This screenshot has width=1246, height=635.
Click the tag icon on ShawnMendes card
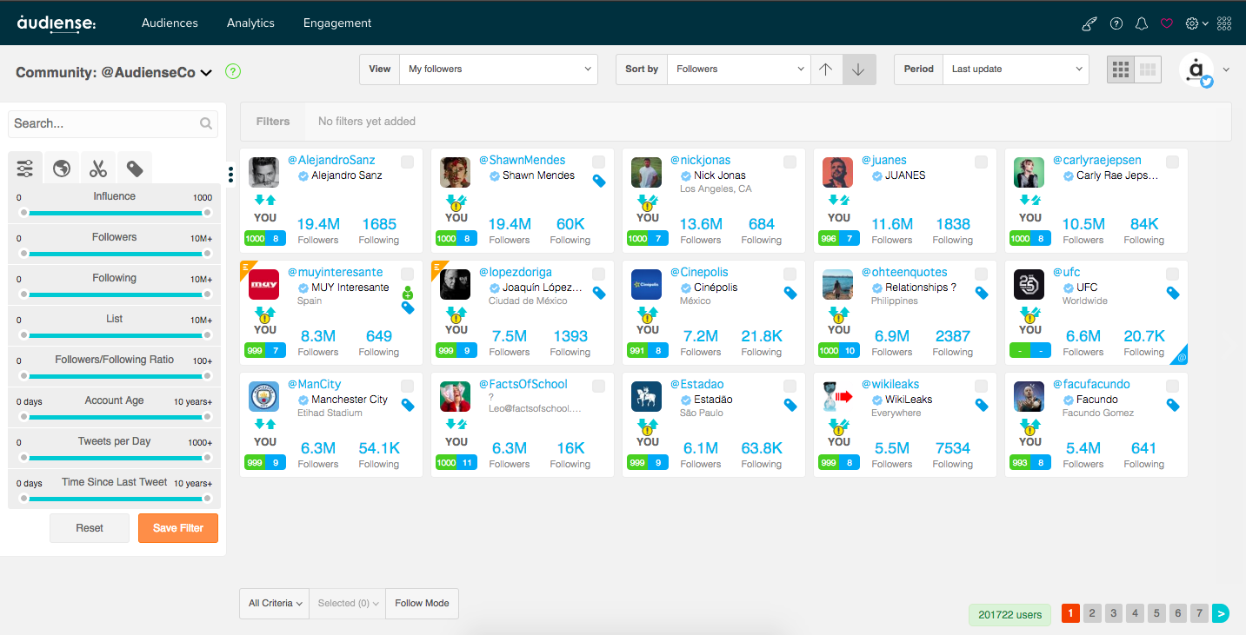pyautogui.click(x=599, y=181)
